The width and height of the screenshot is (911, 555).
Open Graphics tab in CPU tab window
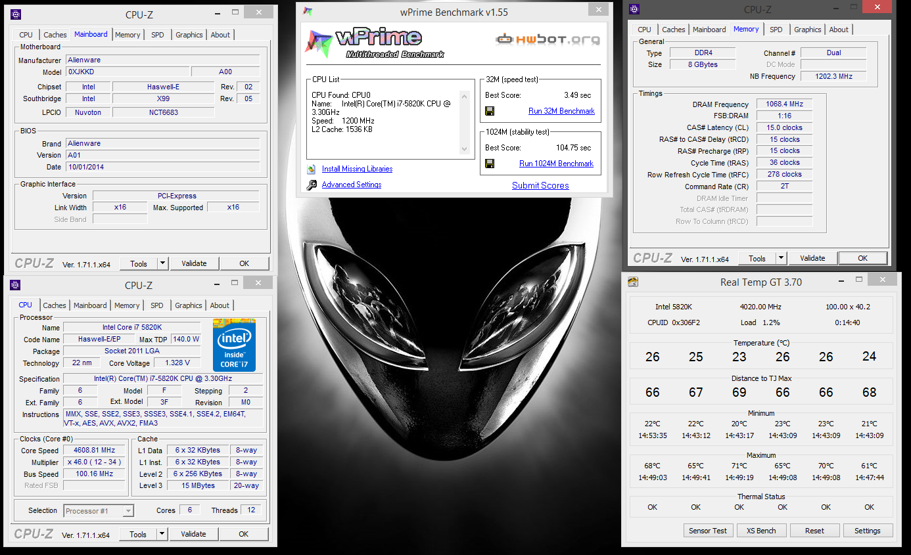click(x=189, y=305)
